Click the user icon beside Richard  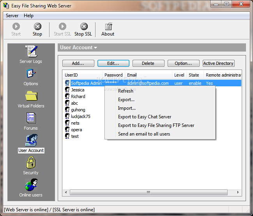67,96
